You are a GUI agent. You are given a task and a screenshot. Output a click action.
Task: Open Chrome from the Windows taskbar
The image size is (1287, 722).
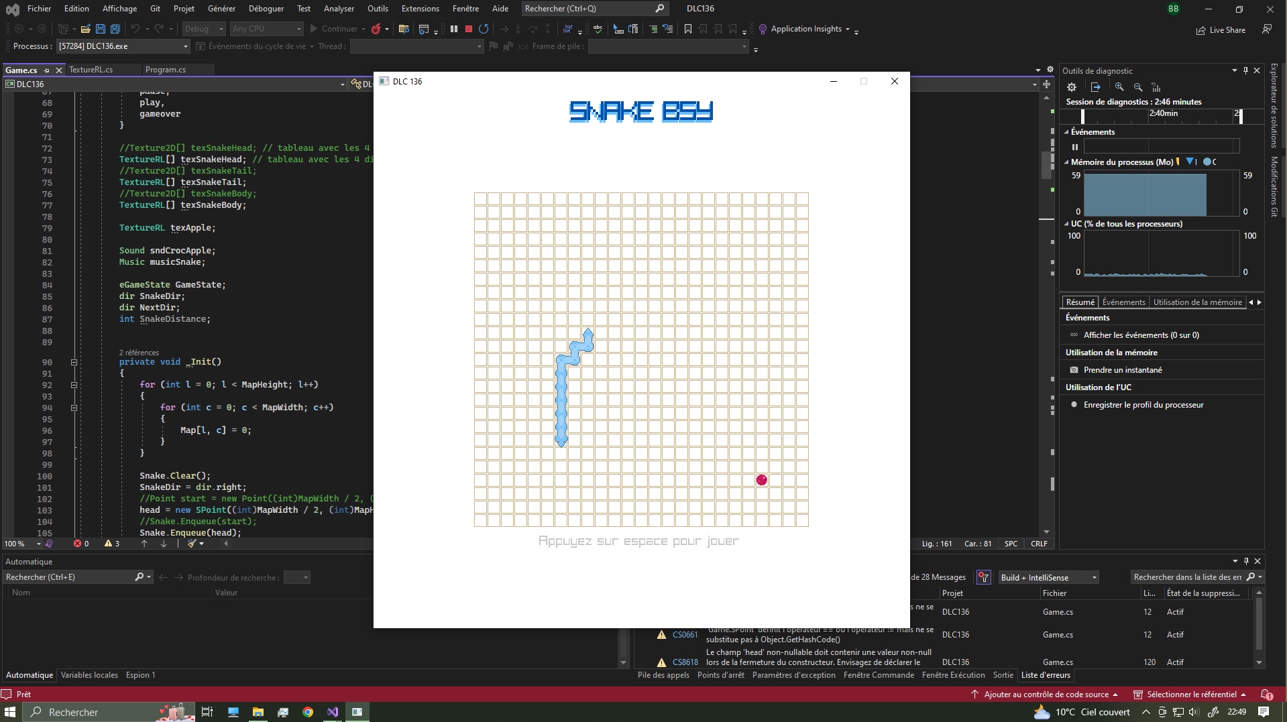pos(308,712)
